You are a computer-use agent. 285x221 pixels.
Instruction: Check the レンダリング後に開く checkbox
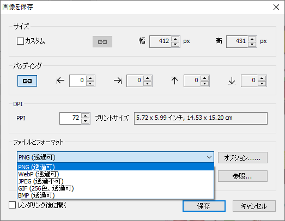tap(12, 205)
